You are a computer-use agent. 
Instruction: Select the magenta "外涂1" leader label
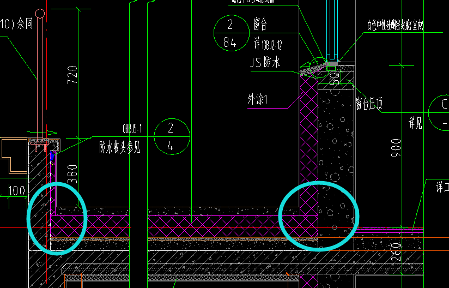click(x=257, y=99)
